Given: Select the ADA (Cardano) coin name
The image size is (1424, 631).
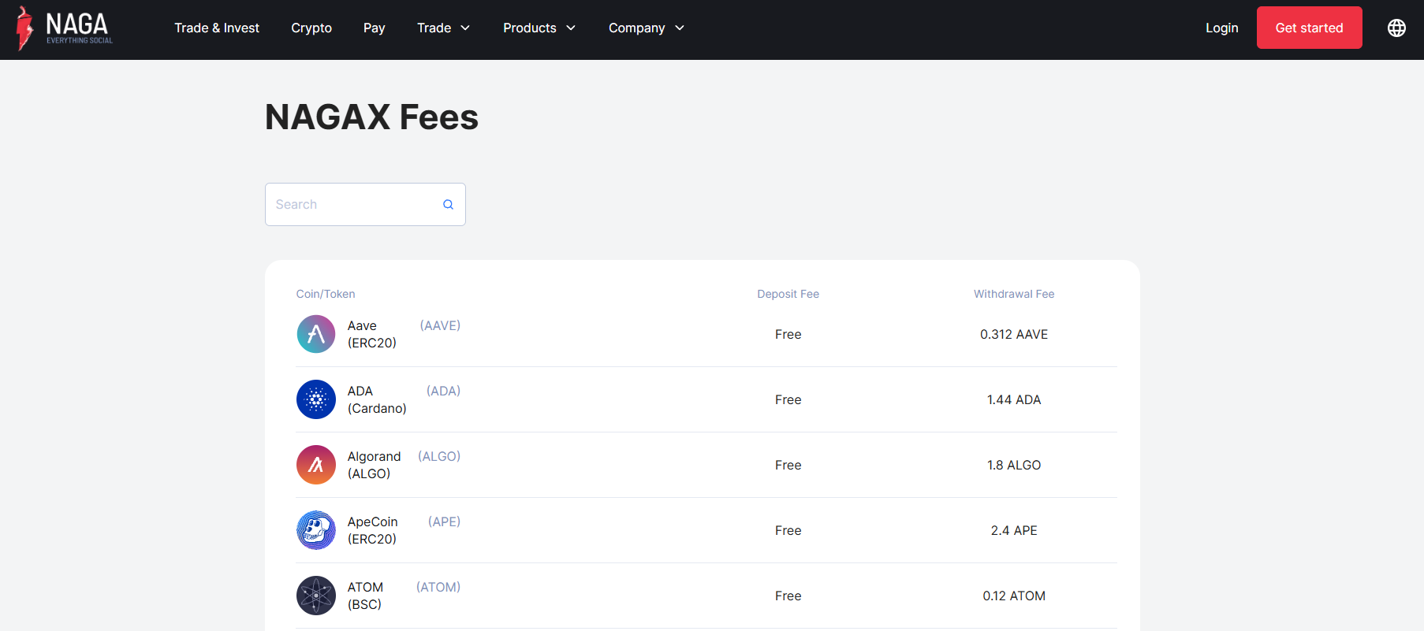Looking at the screenshot, I should click(377, 399).
